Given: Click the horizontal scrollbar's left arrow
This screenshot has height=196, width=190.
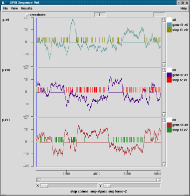Looking at the screenshot, I should (x=38, y=180).
